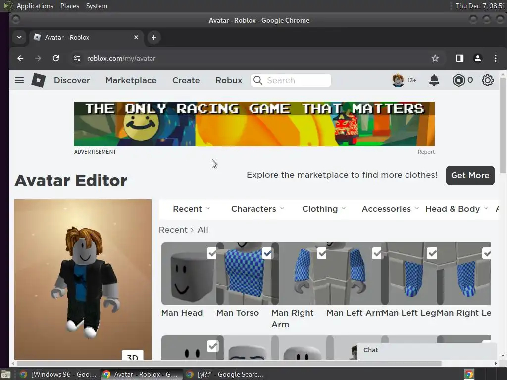The width and height of the screenshot is (507, 380).
Task: Click the Chrome icon in system tray
Action: (469, 374)
